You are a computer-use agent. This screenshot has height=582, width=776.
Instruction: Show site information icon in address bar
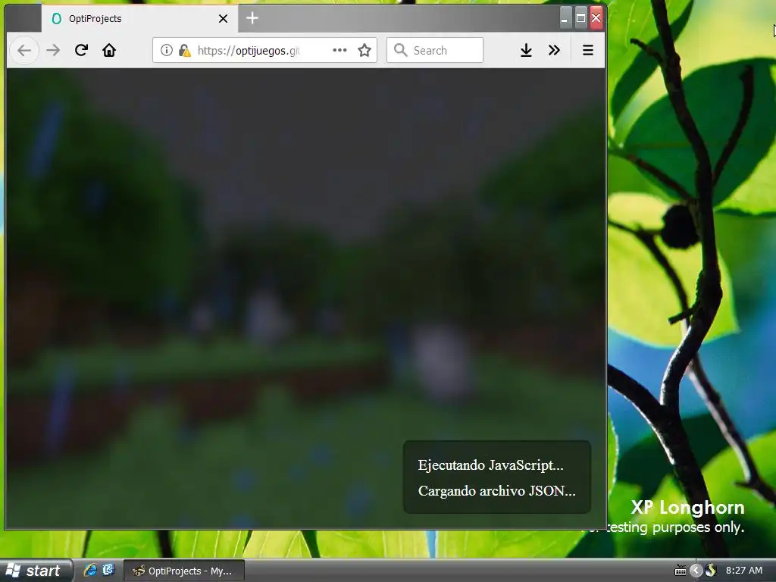pos(166,50)
